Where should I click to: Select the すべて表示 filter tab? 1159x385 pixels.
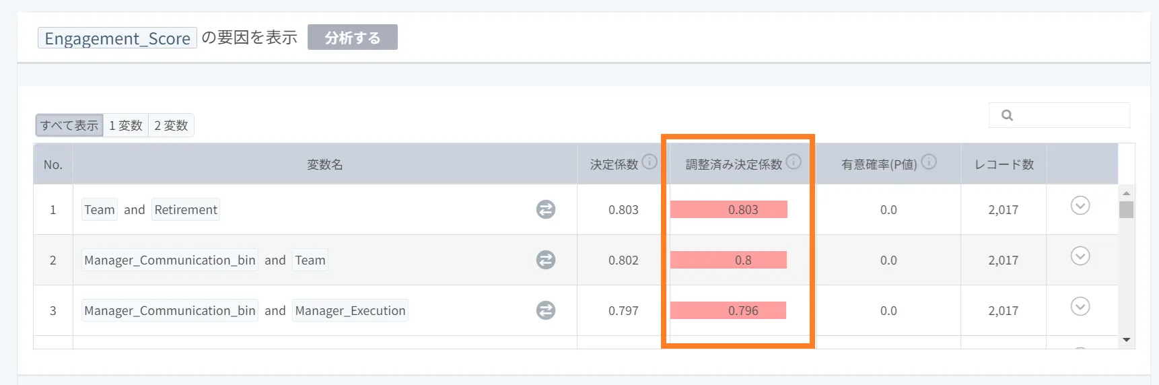[x=69, y=125]
